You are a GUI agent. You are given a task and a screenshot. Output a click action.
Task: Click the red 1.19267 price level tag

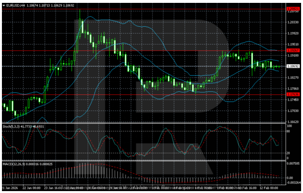pos(292,50)
